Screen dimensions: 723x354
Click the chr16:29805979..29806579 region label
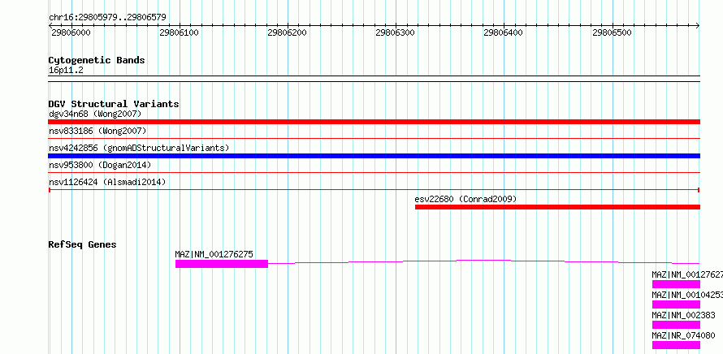click(107, 18)
